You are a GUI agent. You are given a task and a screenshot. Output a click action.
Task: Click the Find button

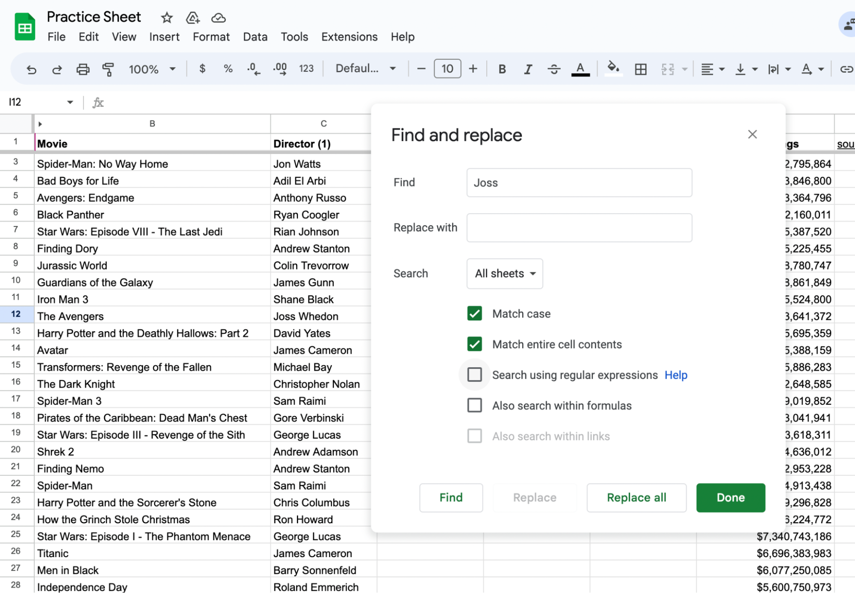click(451, 498)
